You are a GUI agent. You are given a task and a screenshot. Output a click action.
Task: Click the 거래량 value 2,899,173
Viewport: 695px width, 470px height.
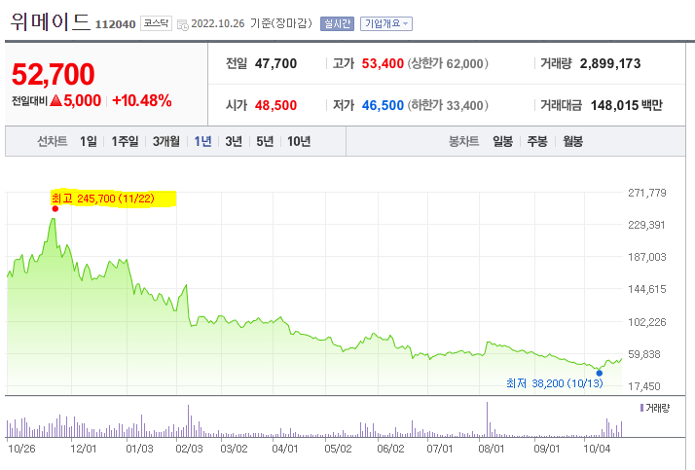610,63
